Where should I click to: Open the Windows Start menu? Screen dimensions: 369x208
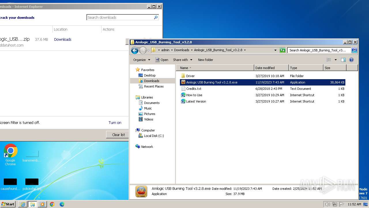(x=8, y=204)
